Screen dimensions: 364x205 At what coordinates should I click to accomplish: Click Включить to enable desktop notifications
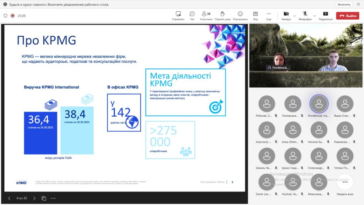click(344, 4)
